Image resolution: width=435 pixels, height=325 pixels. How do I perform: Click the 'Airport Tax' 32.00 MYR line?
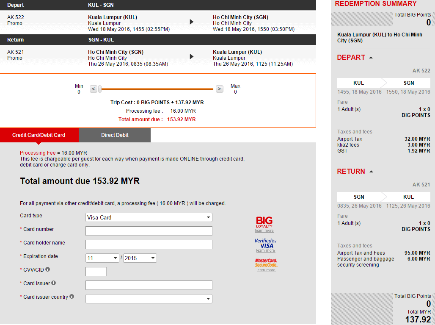(x=384, y=139)
